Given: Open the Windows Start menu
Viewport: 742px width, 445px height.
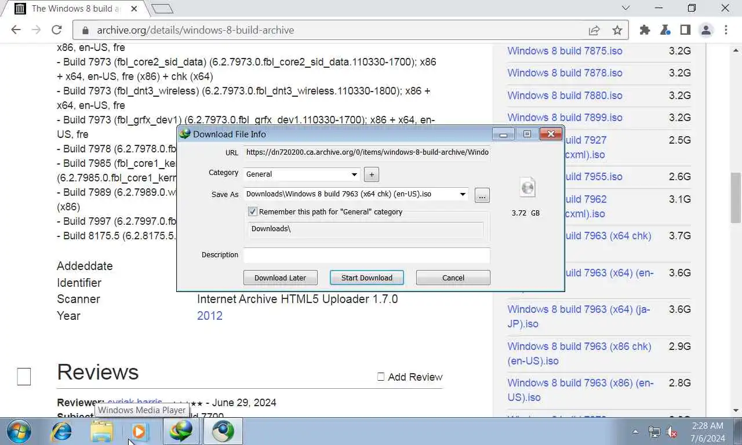Looking at the screenshot, I should [x=19, y=432].
